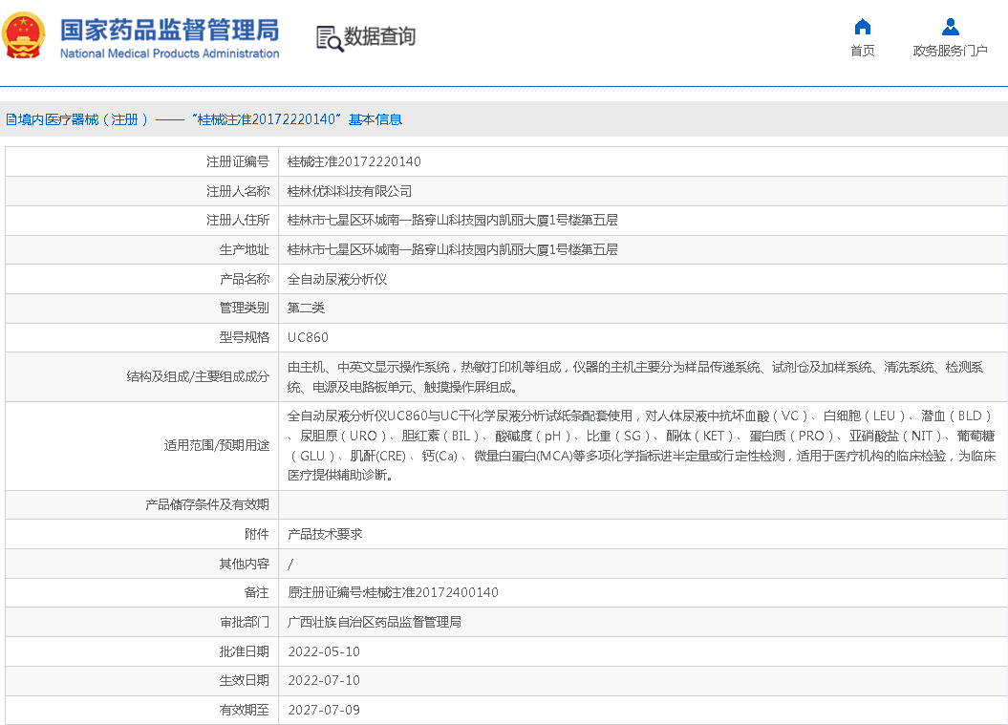Open the 数据查询 heading text
Viewport: 1008px width, 725px height.
point(379,37)
